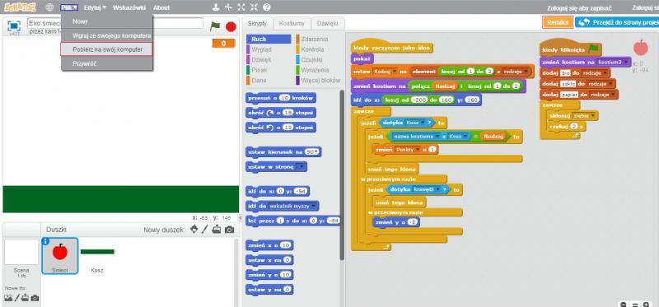Select the Smieci sprite thumbnail

coord(59,256)
